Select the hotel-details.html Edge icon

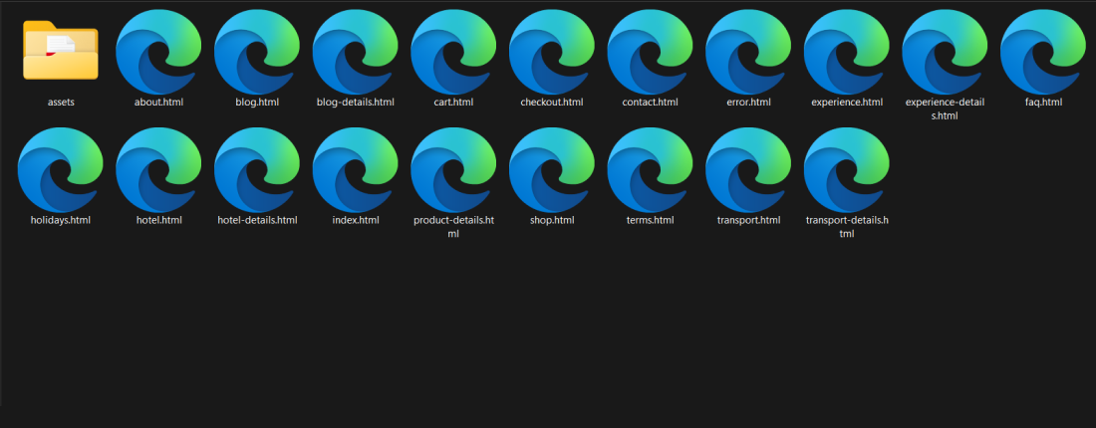[x=257, y=169]
